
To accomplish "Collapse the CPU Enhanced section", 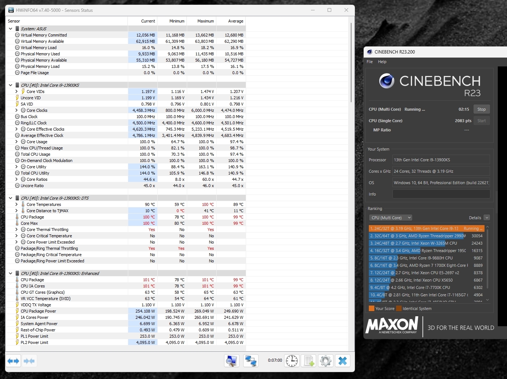I will pos(10,273).
